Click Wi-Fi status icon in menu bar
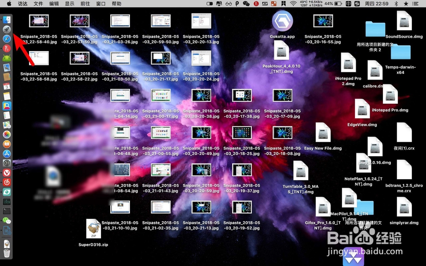426x266 pixels. tap(293, 3)
